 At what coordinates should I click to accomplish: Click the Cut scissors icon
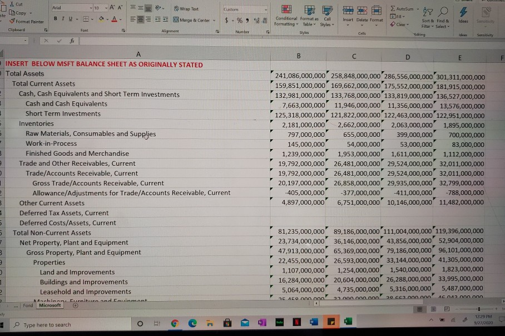click(12, 4)
